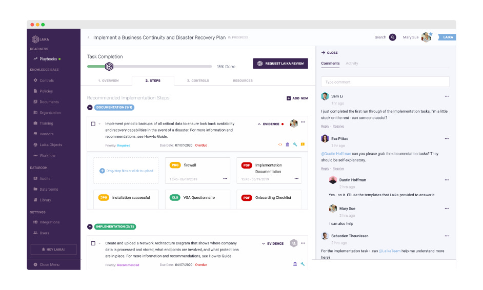Open more options on Implementation Documentation card
The image size is (483, 290).
pyautogui.click(x=296, y=178)
